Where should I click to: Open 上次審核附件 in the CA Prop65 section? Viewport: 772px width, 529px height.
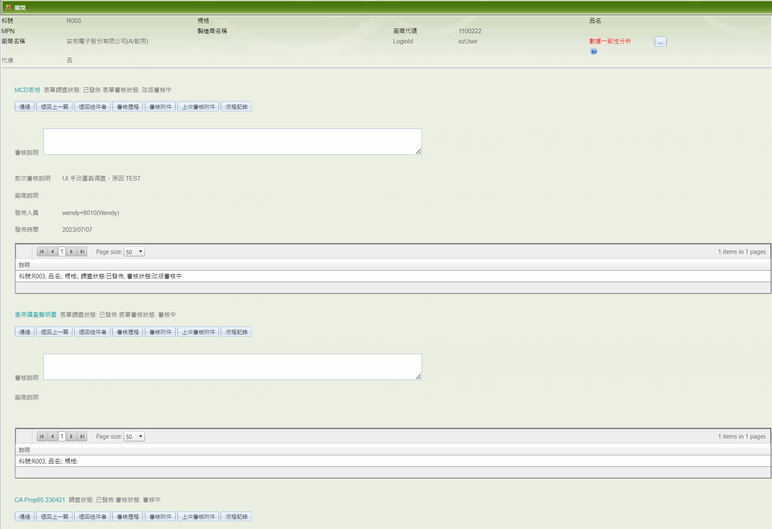tap(198, 516)
